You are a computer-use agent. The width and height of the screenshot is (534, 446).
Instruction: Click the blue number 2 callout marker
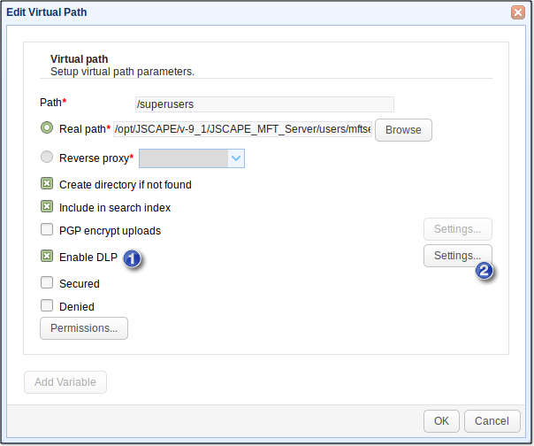click(x=484, y=271)
